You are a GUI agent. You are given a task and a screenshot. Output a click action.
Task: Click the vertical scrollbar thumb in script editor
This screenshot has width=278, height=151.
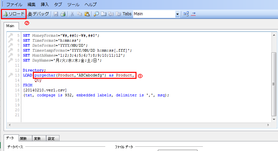274,84
